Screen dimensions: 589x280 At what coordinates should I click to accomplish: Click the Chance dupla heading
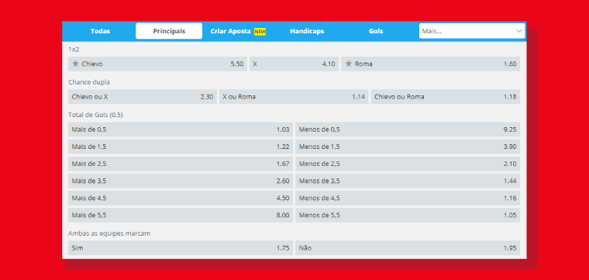tap(89, 82)
